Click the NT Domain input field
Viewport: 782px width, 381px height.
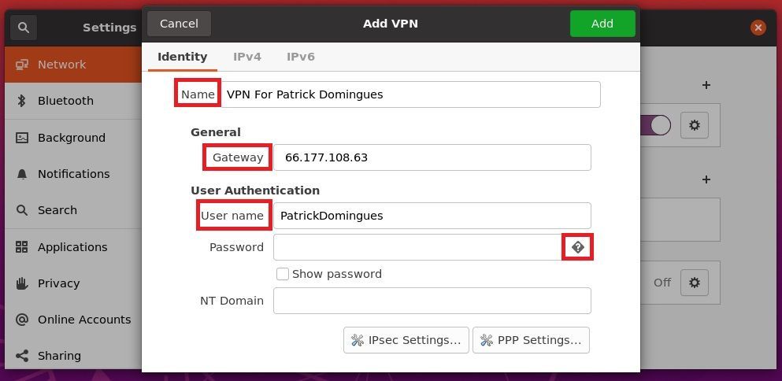(432, 301)
